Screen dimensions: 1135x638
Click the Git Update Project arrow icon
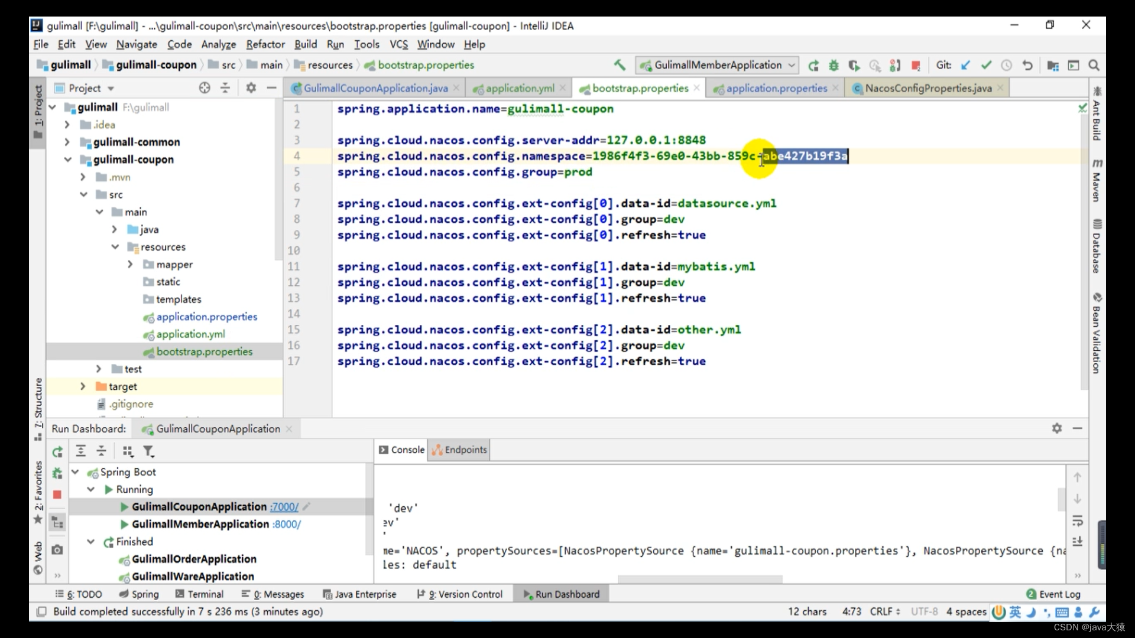(x=966, y=66)
